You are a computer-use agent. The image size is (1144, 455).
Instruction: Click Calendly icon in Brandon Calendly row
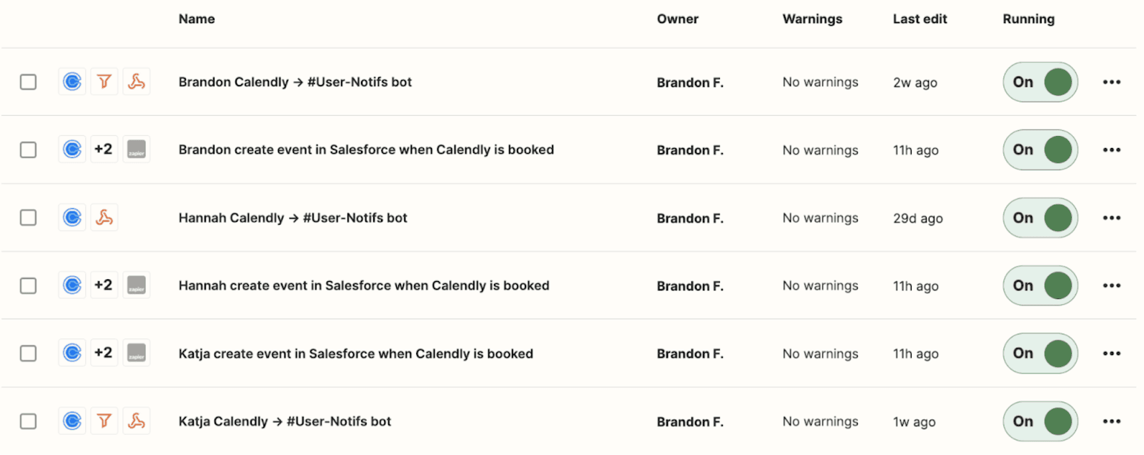pyautogui.click(x=72, y=82)
